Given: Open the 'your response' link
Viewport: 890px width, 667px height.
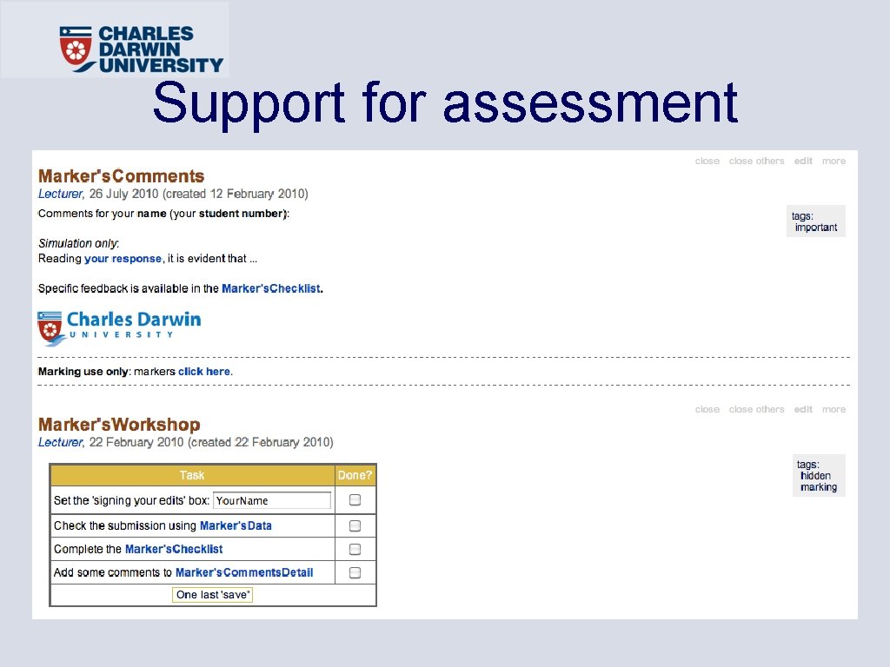Looking at the screenshot, I should click(x=123, y=259).
